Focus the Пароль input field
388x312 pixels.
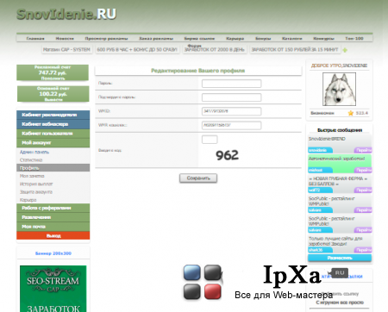click(231, 84)
